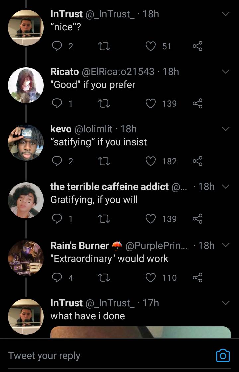Screen dimensions: 239x372
Task: Reply to Rain's Burner's "Extraordinary" tweet
Action: [58, 278]
